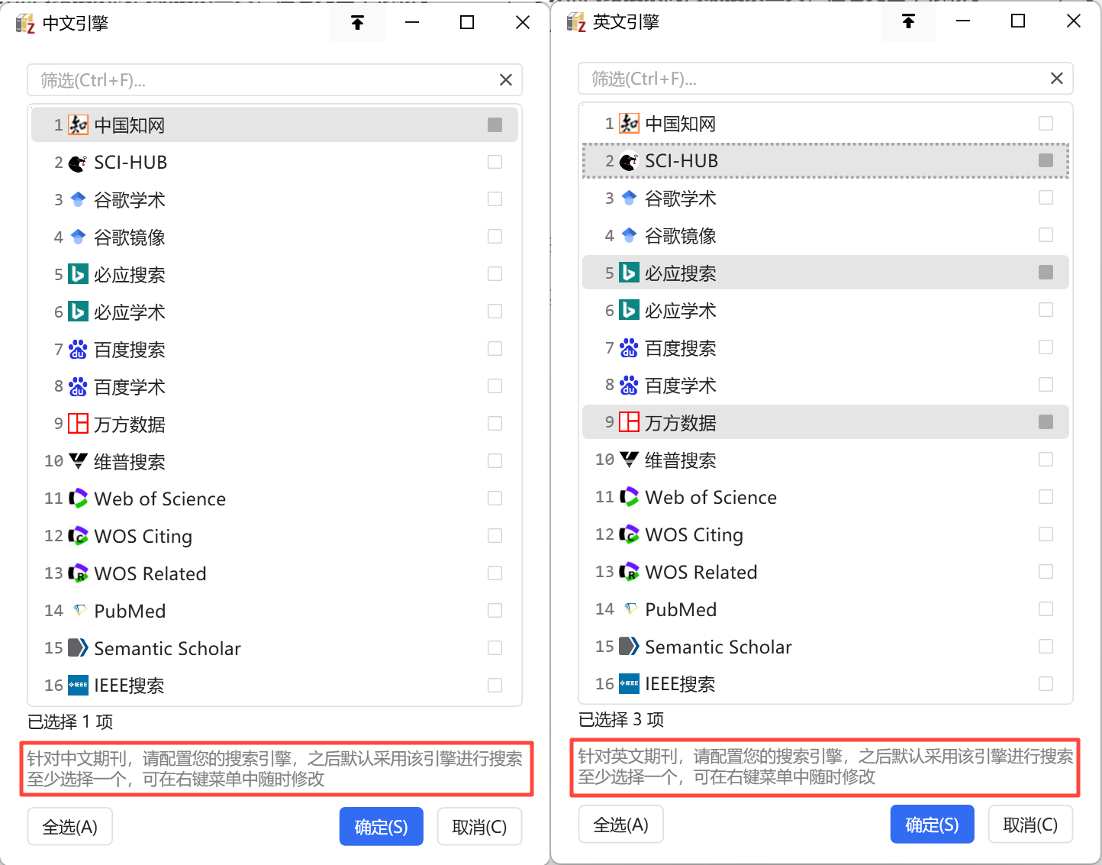
Task: Click the 已选择 3 项 status text
Action: point(621,719)
